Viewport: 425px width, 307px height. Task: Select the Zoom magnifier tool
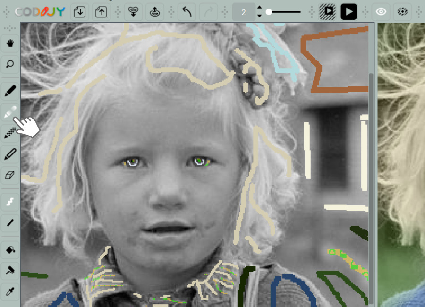pyautogui.click(x=10, y=64)
